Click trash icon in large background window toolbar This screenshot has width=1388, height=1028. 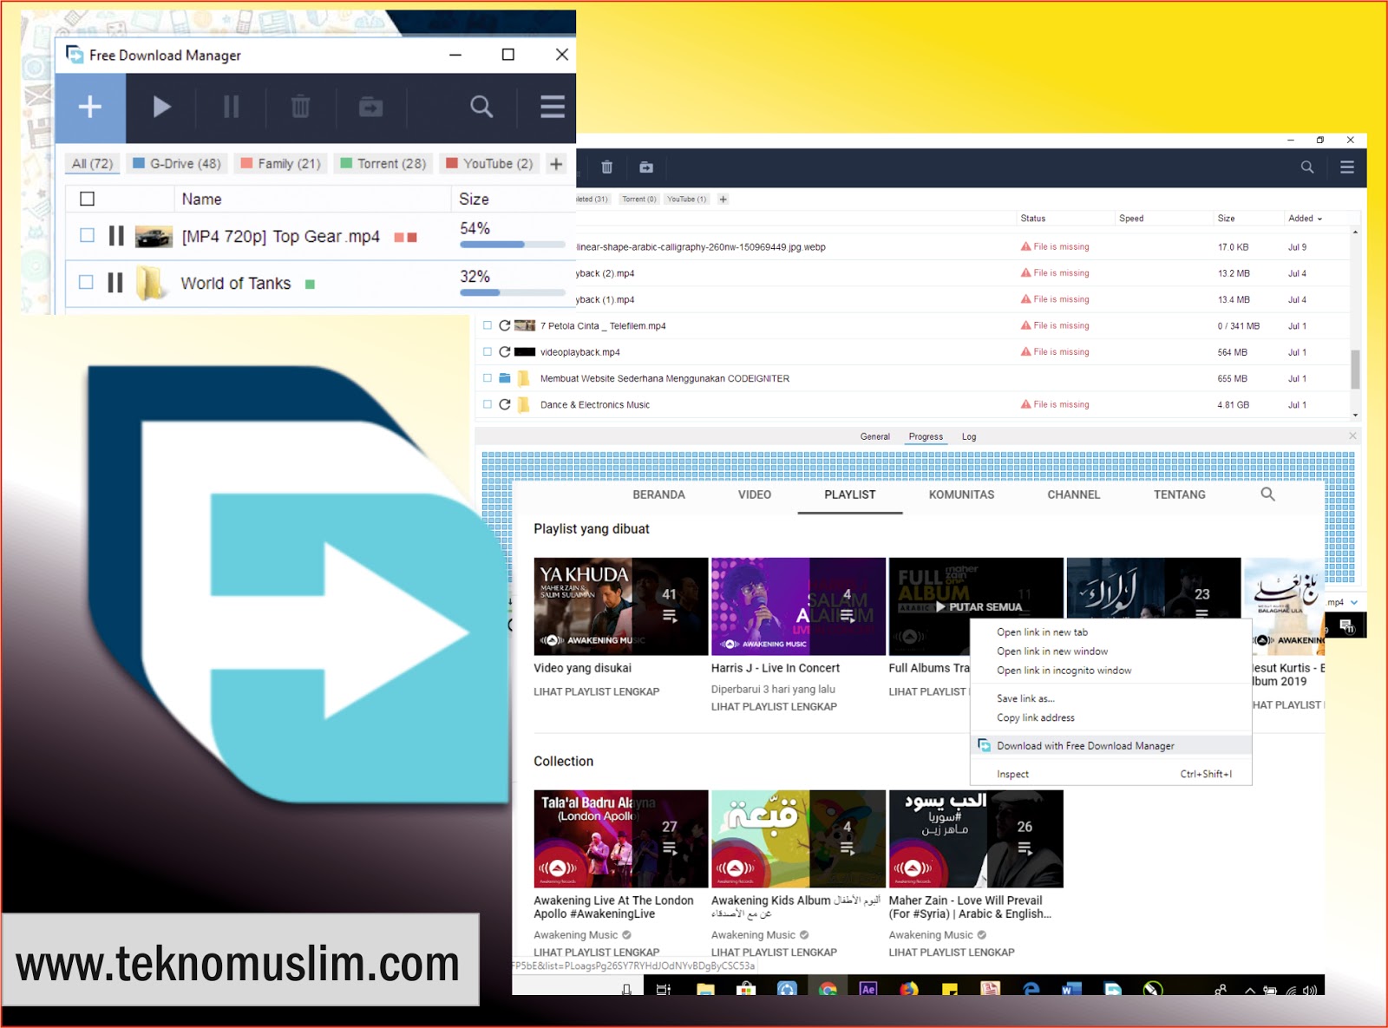pyautogui.click(x=607, y=167)
